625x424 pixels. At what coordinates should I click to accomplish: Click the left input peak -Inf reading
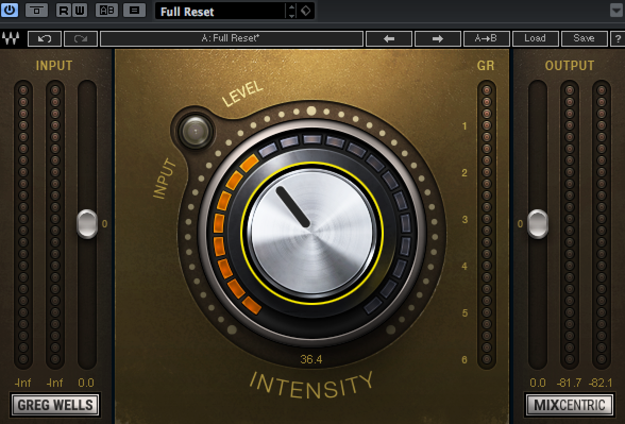pyautogui.click(x=23, y=383)
